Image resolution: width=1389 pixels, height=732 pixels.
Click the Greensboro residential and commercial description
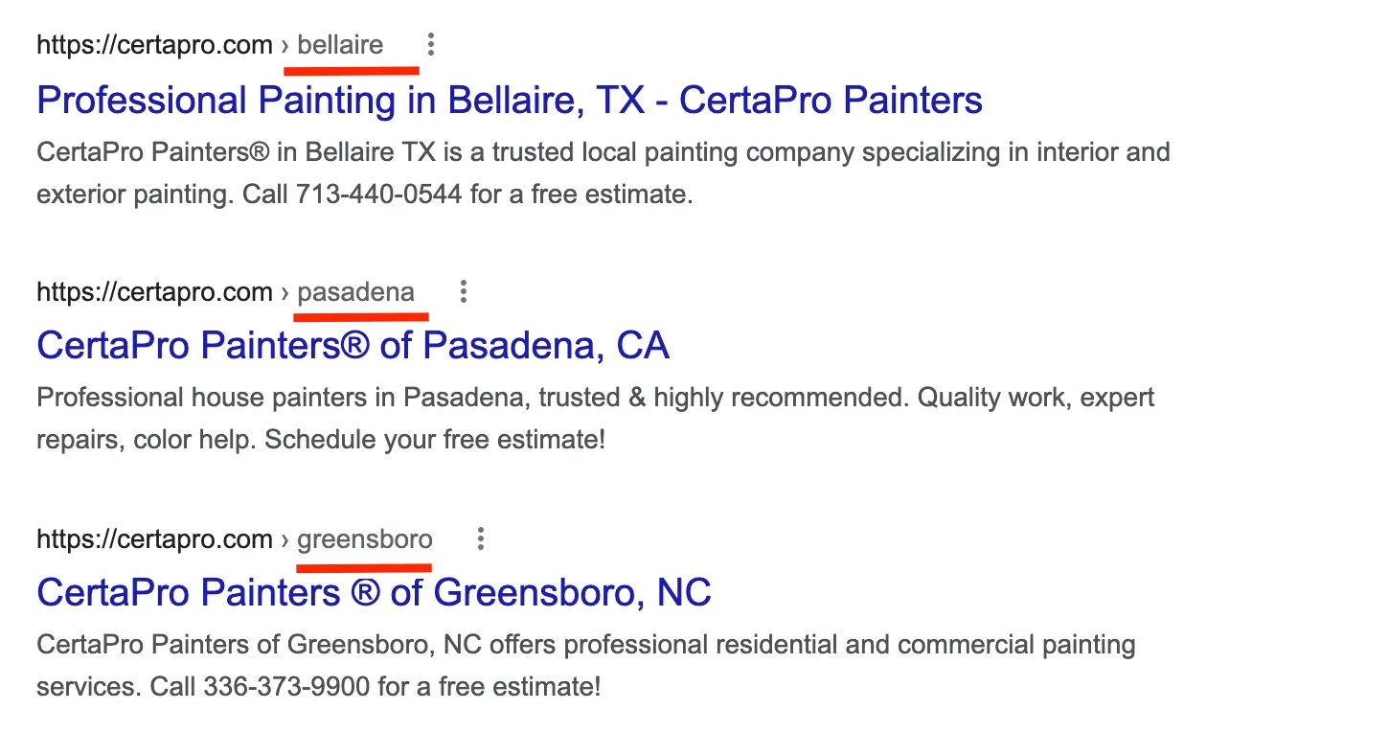point(584,645)
